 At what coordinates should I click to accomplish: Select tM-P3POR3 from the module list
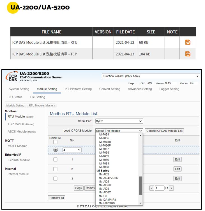click(x=107, y=203)
